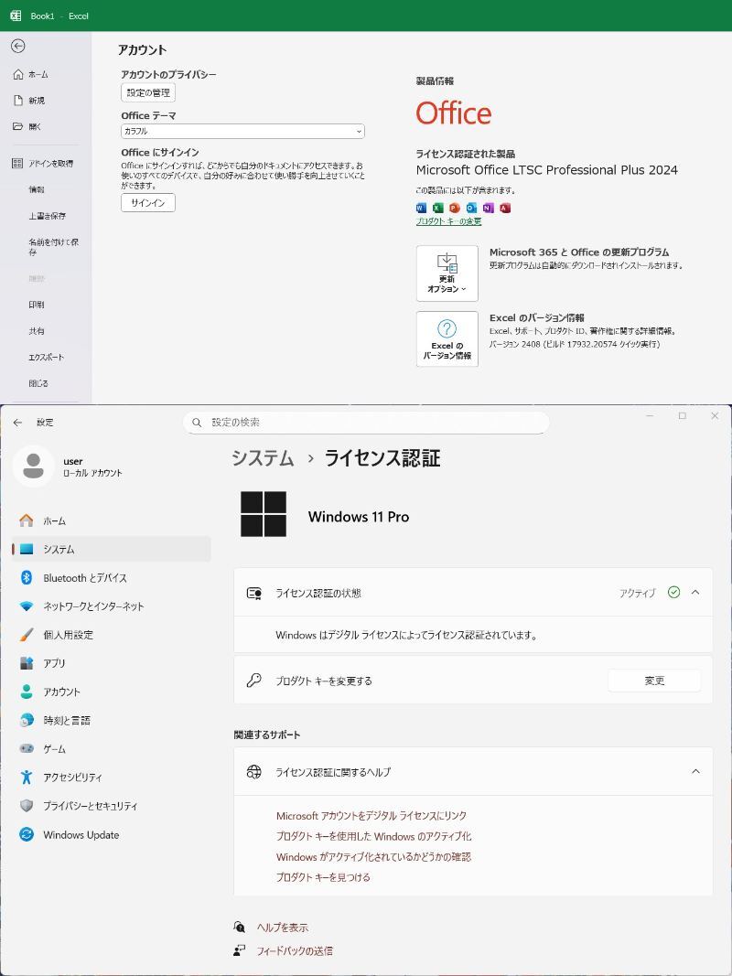Click Excel のバージョン情報 button
The width and height of the screenshot is (732, 976).
tap(447, 338)
